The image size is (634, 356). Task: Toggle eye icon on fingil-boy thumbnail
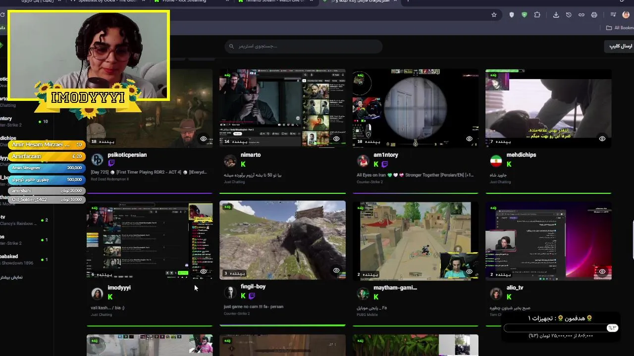coord(336,270)
